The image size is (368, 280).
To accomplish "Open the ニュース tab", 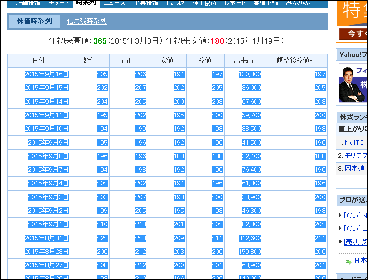I will (x=115, y=3).
